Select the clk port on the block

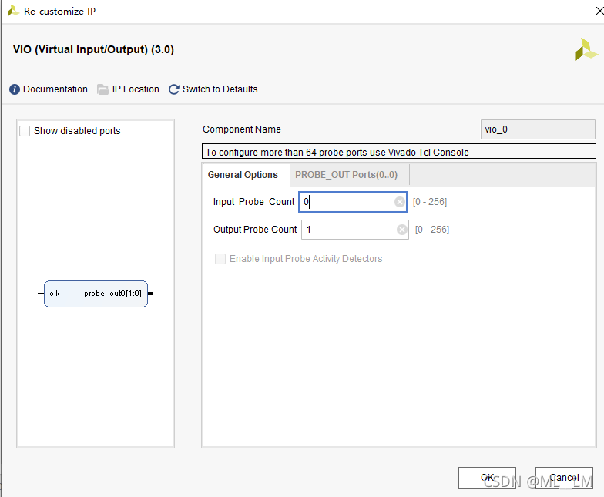pos(55,294)
